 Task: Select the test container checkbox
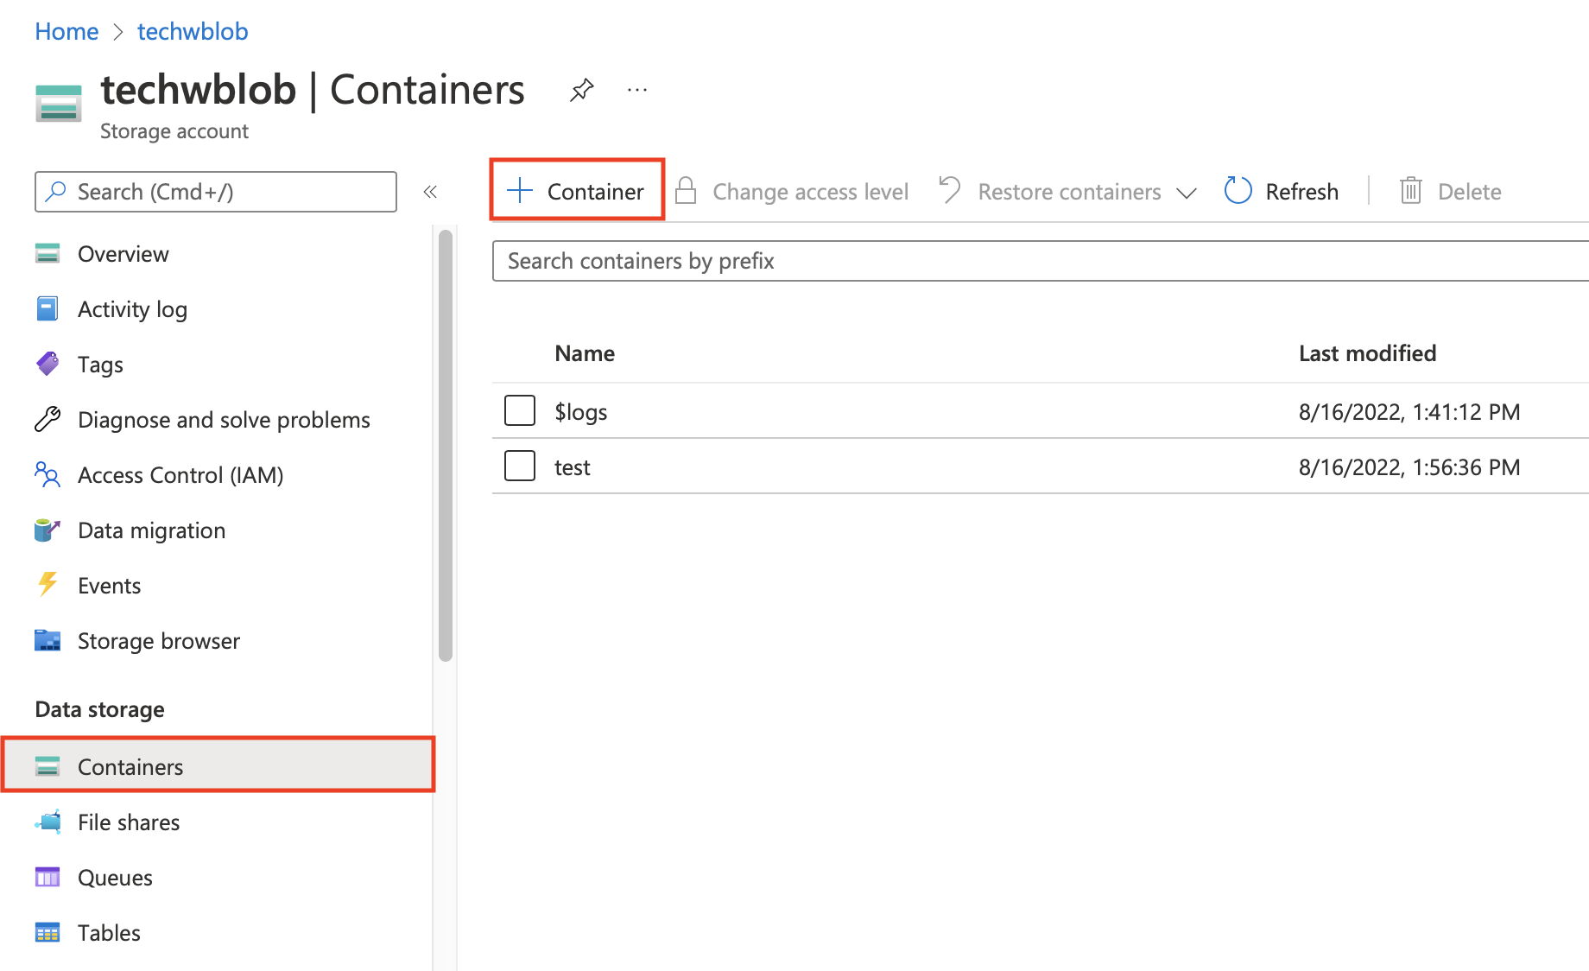[x=520, y=466]
